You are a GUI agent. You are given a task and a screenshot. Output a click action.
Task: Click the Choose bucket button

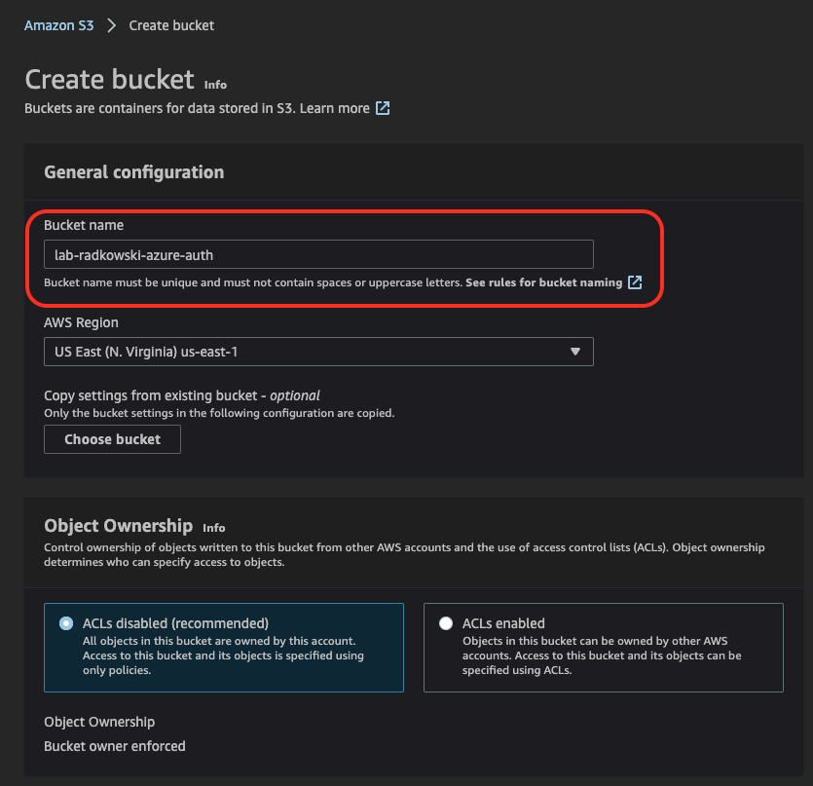click(x=113, y=439)
